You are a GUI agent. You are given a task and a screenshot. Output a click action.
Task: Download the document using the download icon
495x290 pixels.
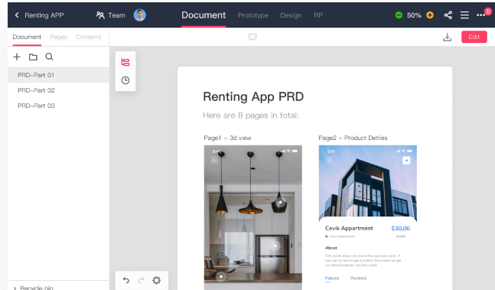pos(447,37)
